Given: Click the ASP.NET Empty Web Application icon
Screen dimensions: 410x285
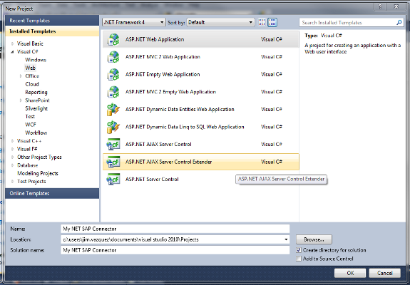Looking at the screenshot, I should click(113, 74).
